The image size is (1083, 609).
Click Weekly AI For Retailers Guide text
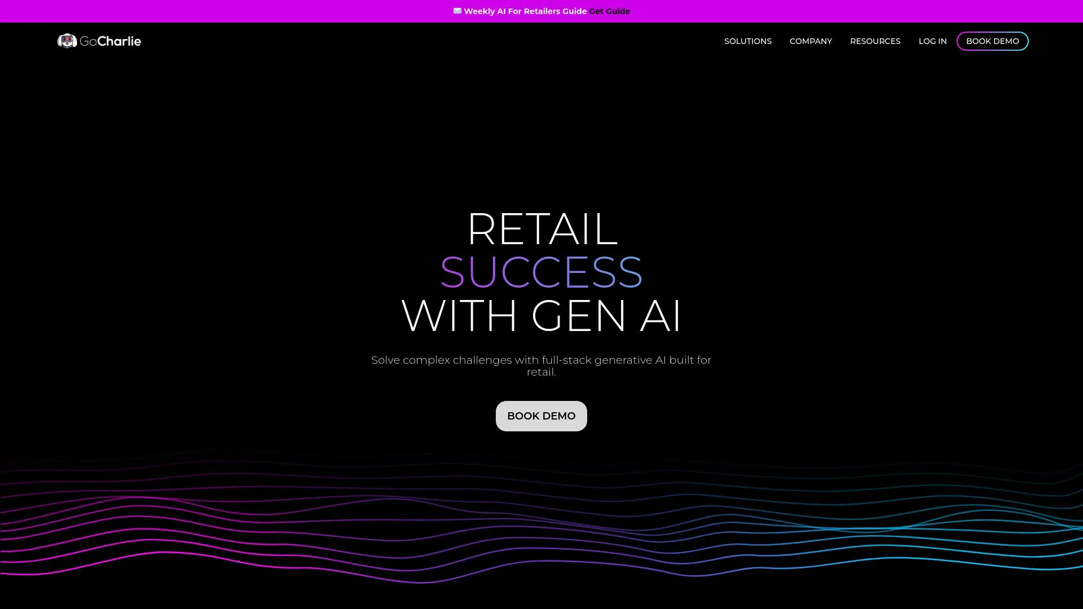[x=525, y=11]
